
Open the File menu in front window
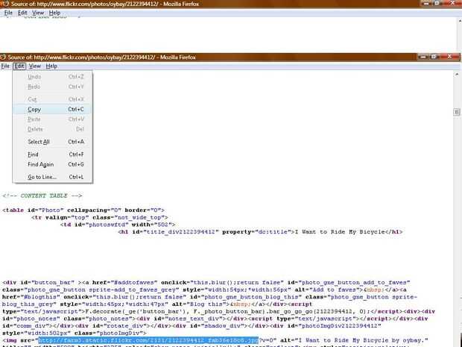pyautogui.click(x=5, y=66)
